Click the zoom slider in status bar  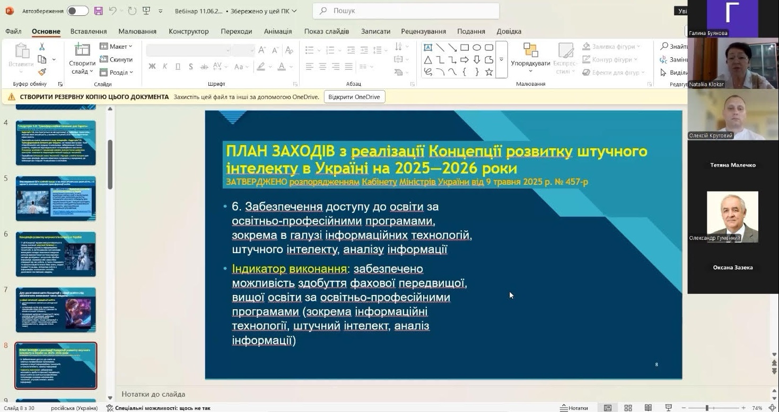714,408
